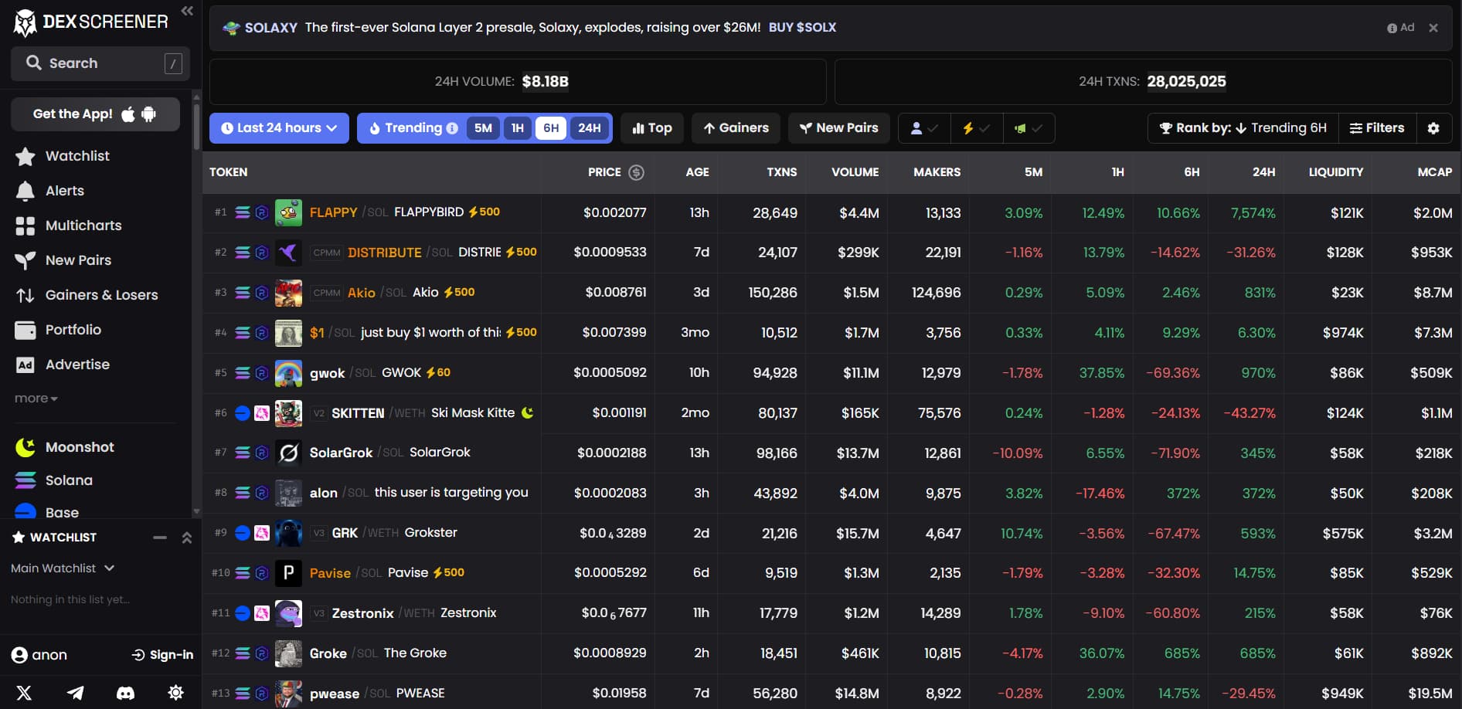Screen dimensions: 1462x709
Task: Select the 24H trending interval
Action: pos(590,128)
